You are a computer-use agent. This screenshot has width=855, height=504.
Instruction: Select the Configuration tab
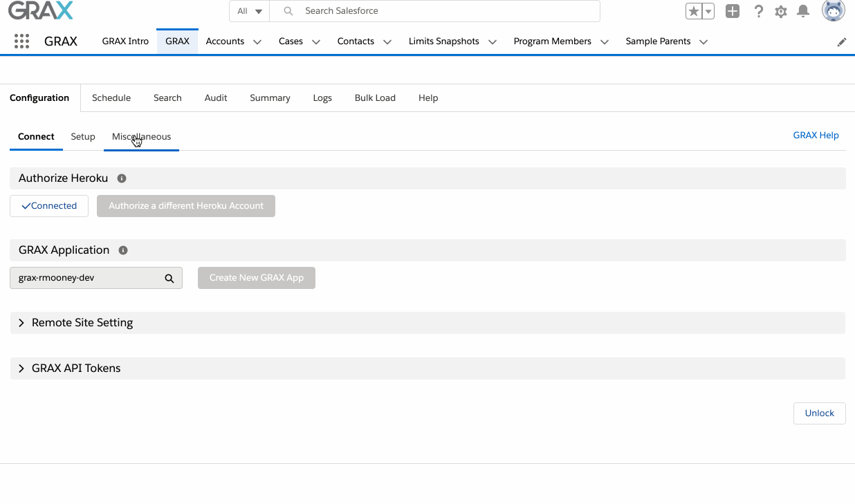pos(39,98)
